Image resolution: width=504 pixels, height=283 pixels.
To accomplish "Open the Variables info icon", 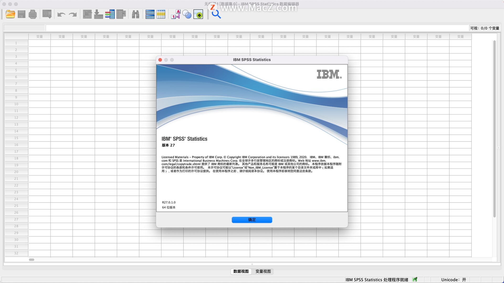I will tap(110, 14).
